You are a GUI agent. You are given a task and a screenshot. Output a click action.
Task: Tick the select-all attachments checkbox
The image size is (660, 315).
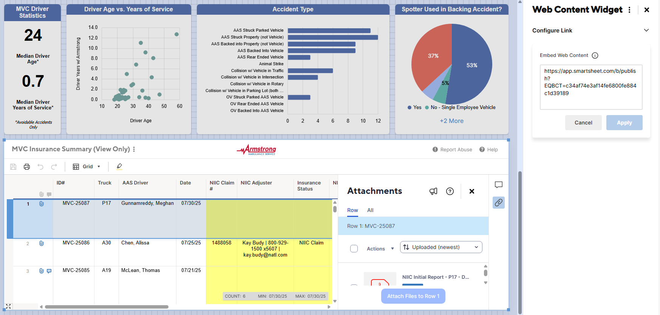[354, 249]
